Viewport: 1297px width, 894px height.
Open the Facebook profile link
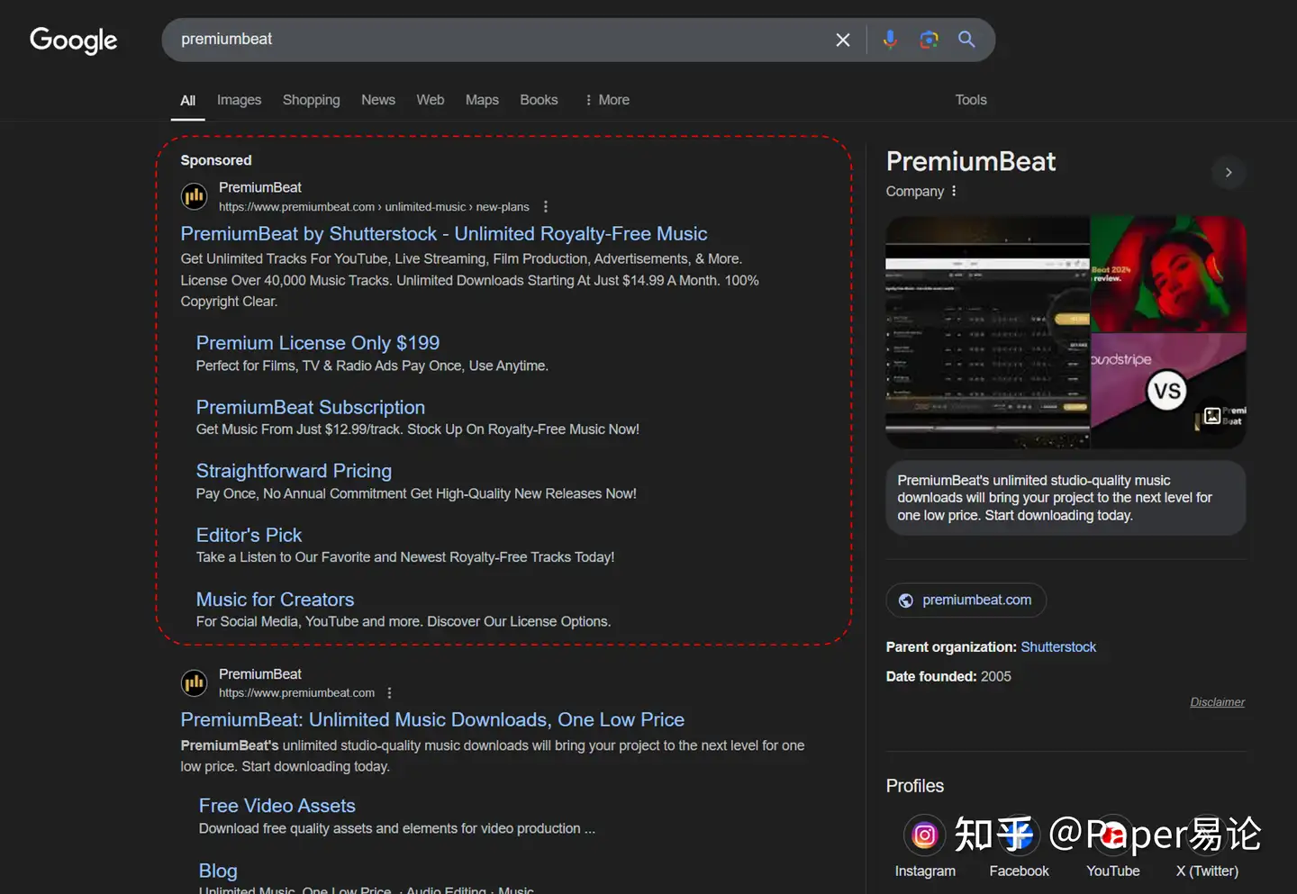pos(1019,844)
